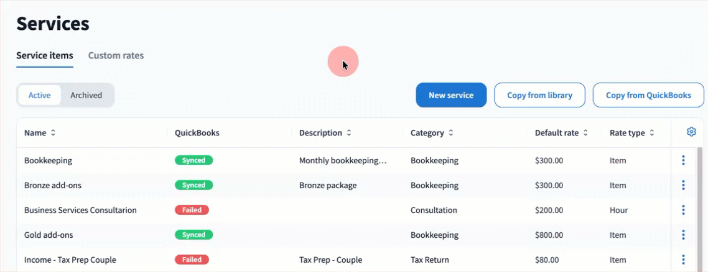Open the three-dot menu for Gold add-ons row
Image resolution: width=708 pixels, height=272 pixels.
(x=683, y=235)
